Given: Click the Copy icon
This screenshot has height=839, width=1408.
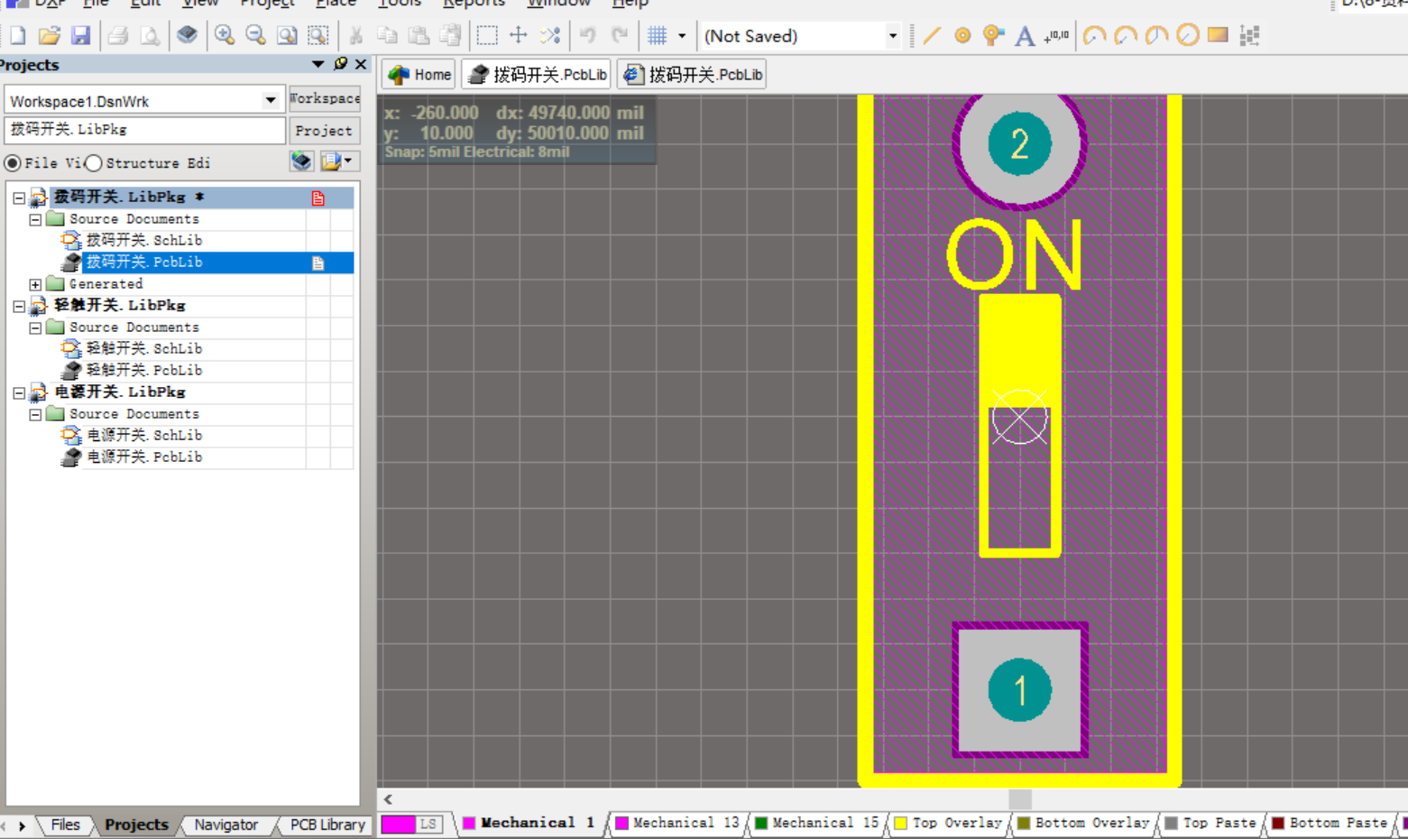Looking at the screenshot, I should tap(387, 36).
